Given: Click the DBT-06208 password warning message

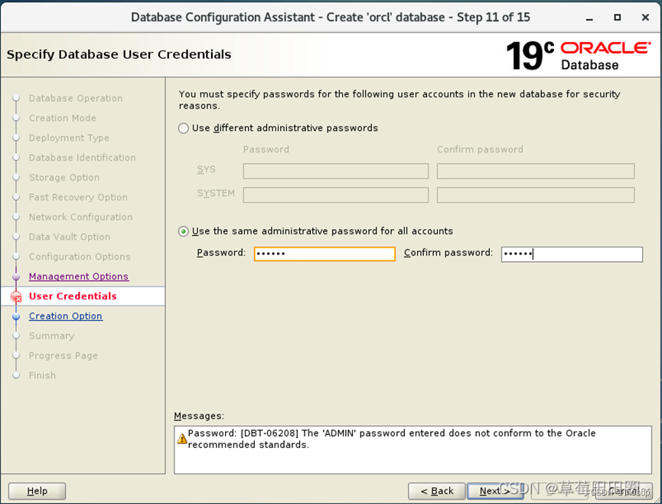Looking at the screenshot, I should point(391,439).
